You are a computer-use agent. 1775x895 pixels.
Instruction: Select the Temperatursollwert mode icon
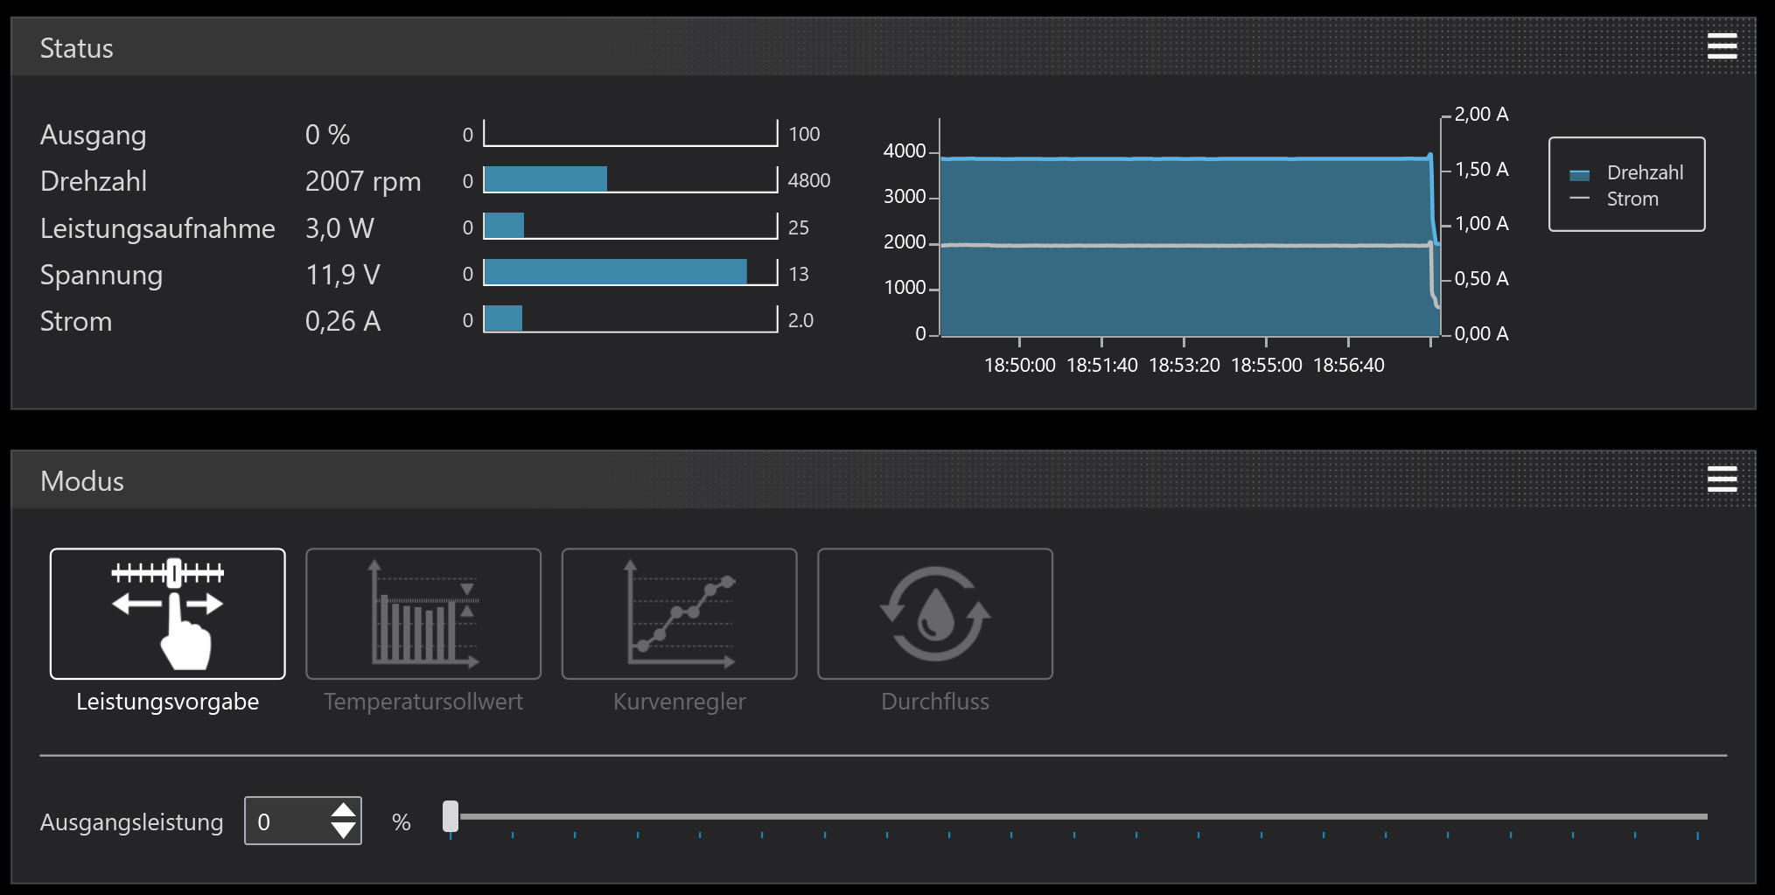click(423, 613)
